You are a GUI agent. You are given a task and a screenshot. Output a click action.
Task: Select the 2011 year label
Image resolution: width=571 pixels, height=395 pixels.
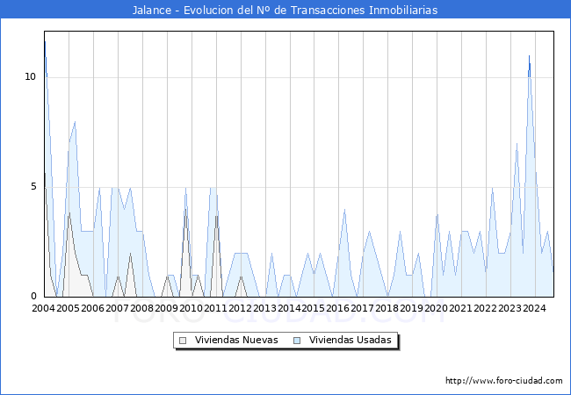pos(215,309)
